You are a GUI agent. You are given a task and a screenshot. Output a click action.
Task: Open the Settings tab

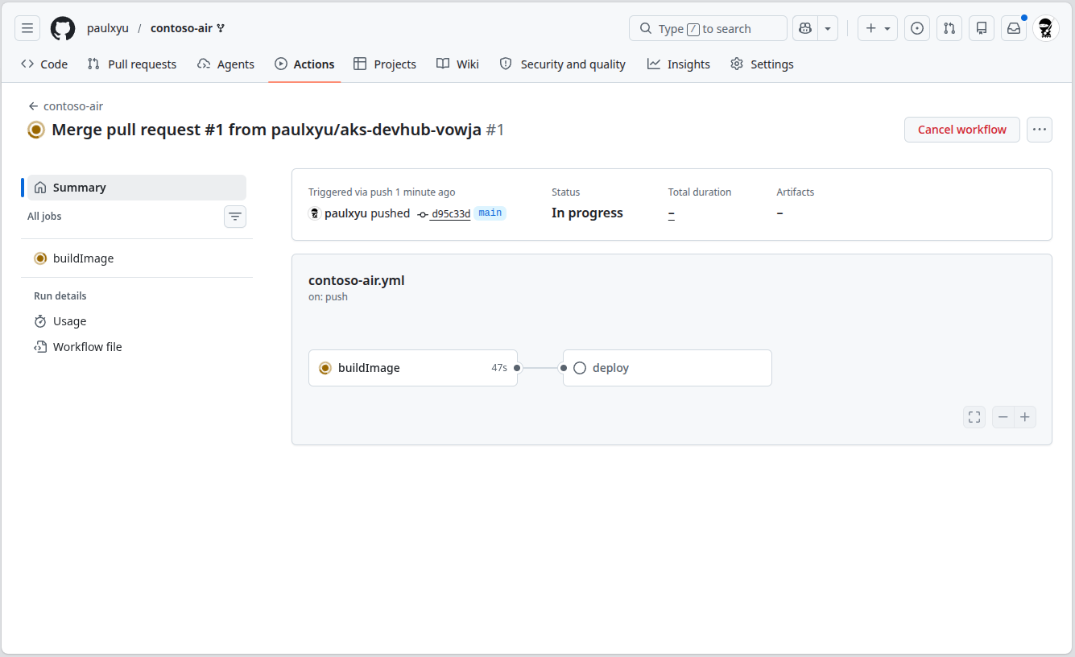(x=762, y=64)
